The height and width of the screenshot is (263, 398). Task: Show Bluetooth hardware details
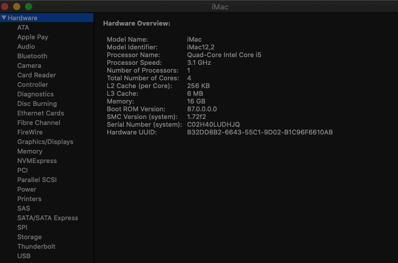click(x=32, y=56)
